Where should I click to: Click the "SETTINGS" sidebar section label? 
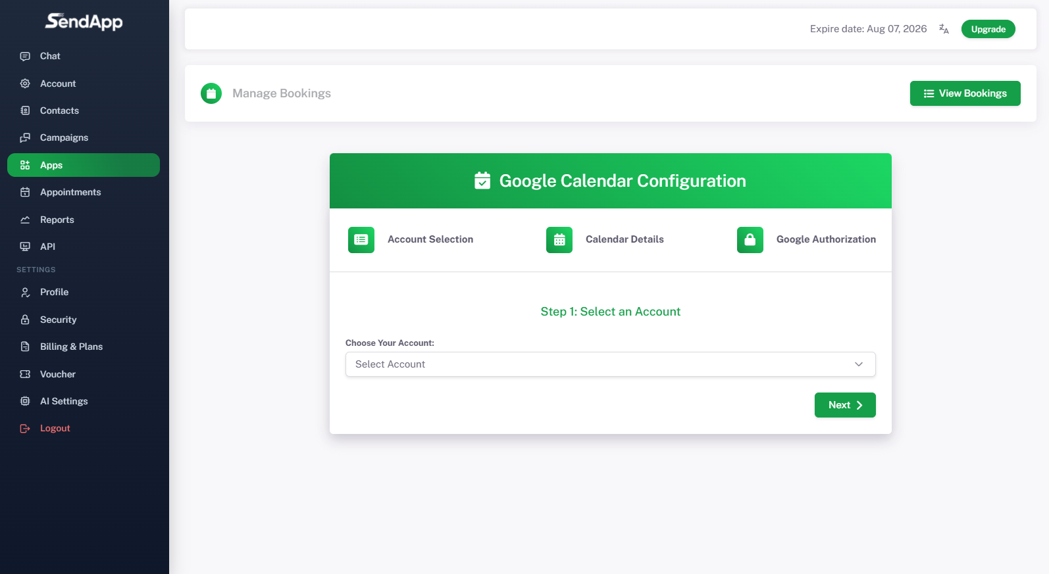(x=36, y=270)
